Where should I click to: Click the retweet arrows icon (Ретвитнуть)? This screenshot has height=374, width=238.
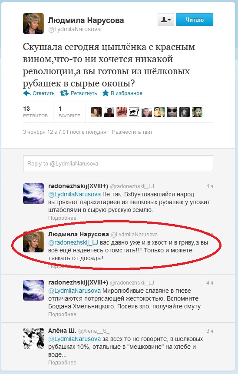pyautogui.click(x=64, y=93)
